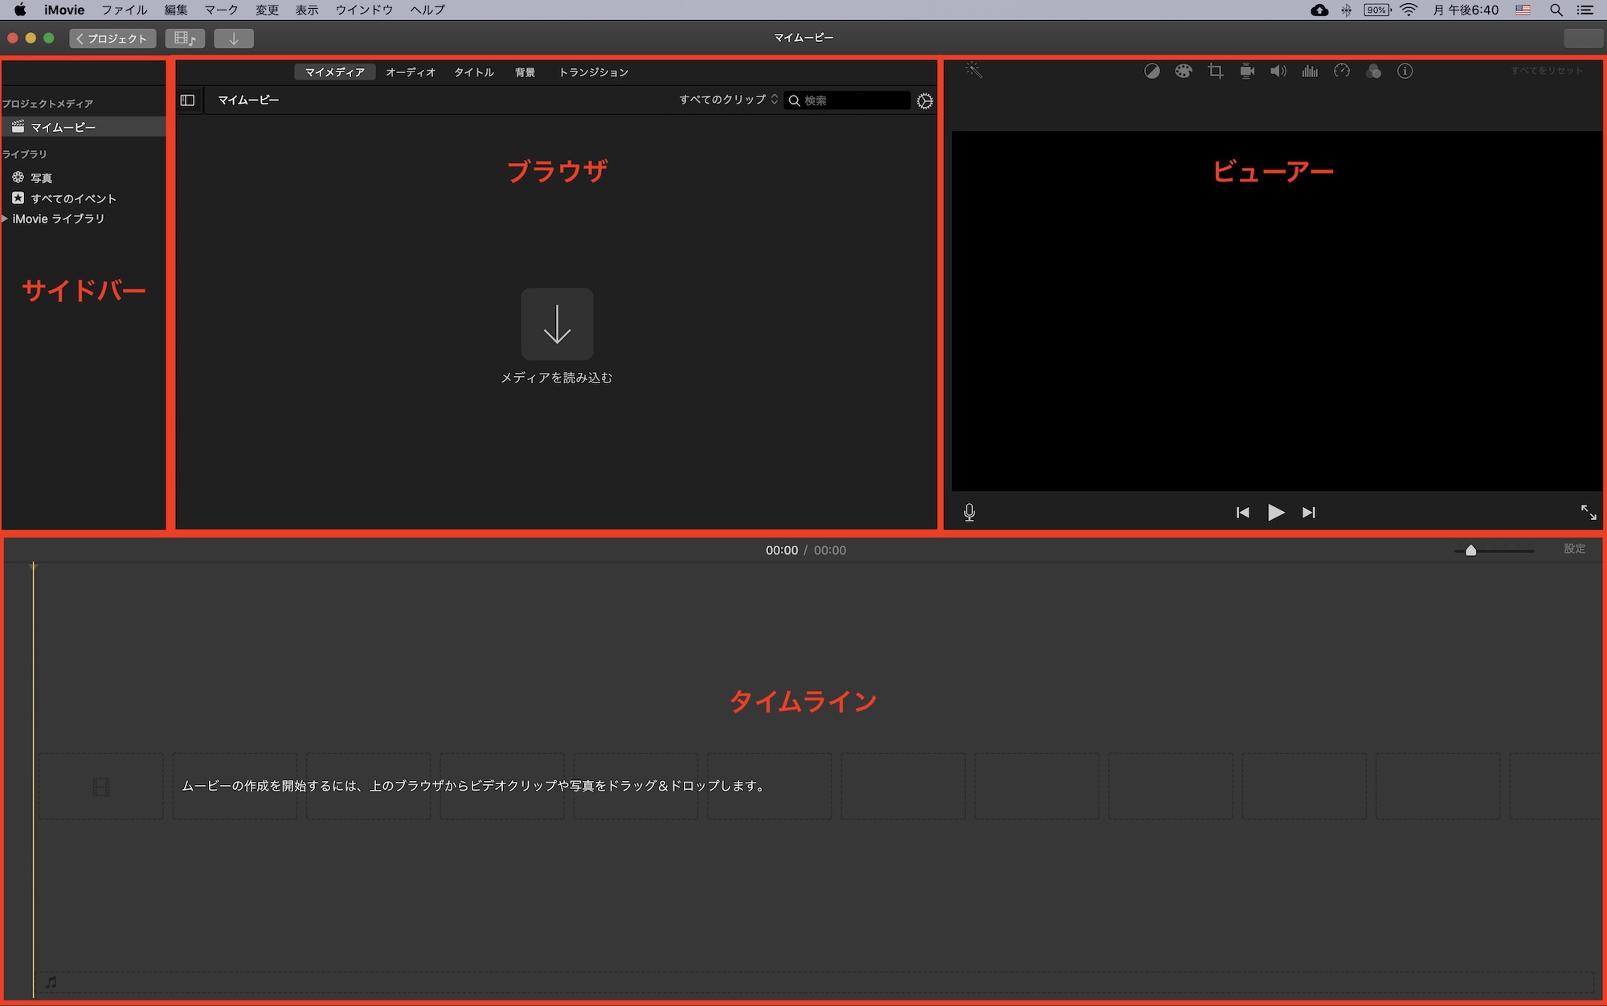Switch to the トランジション tab
The width and height of the screenshot is (1607, 1006).
(593, 72)
